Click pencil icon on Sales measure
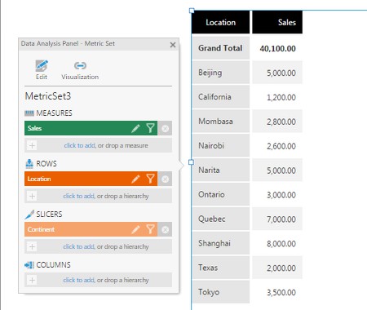Image resolution: width=367 pixels, height=310 pixels. pos(135,128)
